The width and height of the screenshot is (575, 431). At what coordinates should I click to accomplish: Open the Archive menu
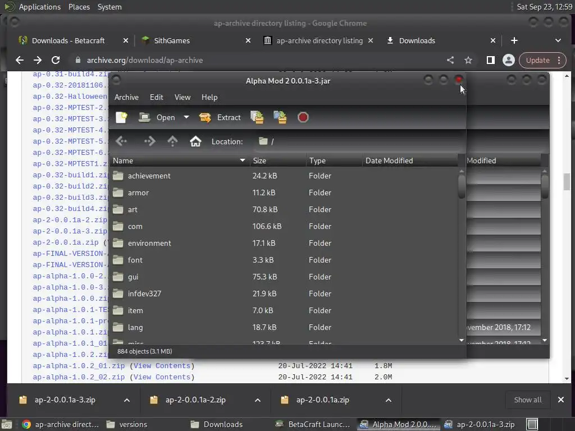(x=126, y=98)
